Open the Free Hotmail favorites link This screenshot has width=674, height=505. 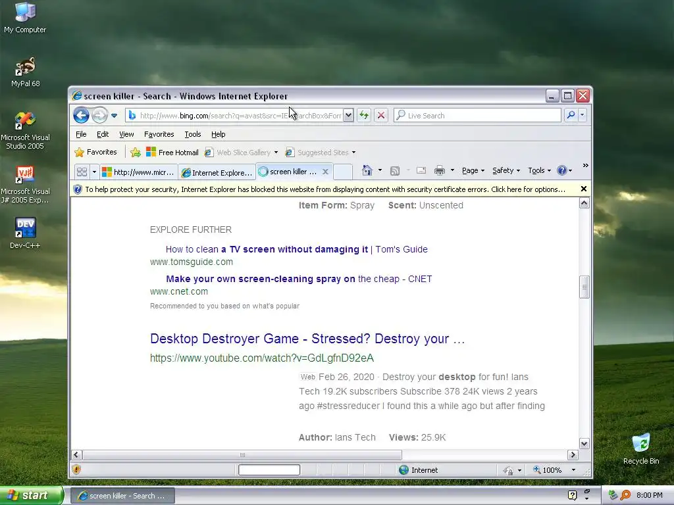pyautogui.click(x=172, y=152)
